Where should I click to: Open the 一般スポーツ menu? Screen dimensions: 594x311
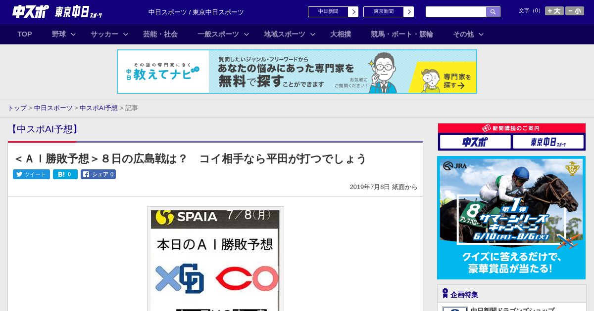pos(218,34)
